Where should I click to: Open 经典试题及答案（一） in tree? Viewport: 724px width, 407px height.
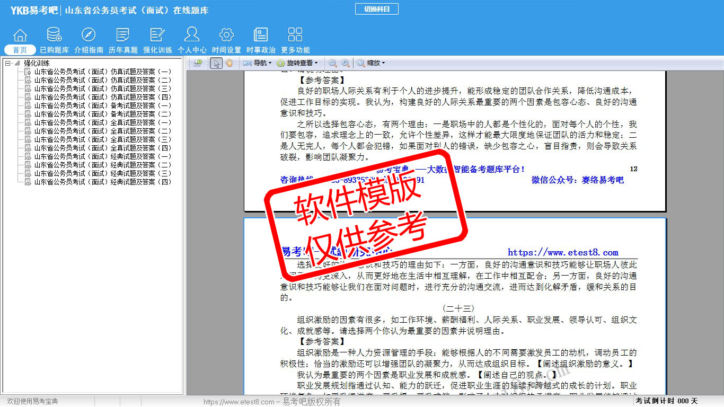[x=103, y=156]
